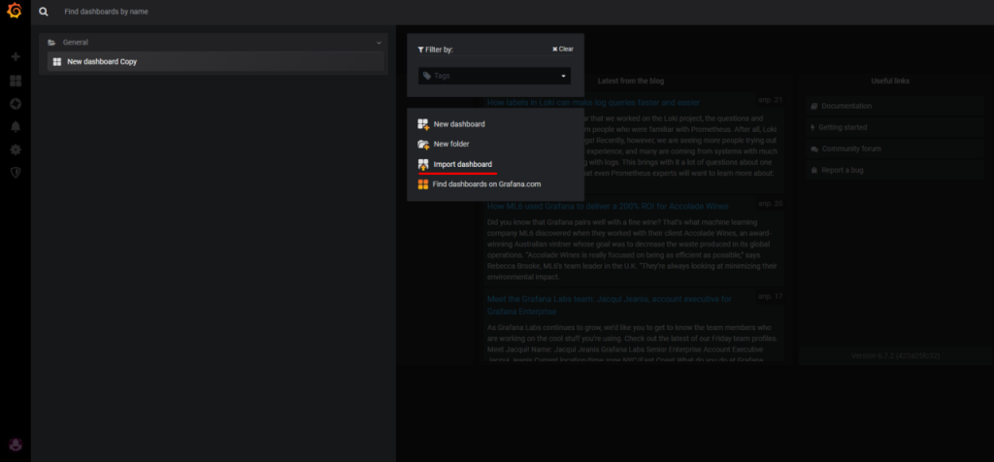This screenshot has height=462, width=994.
Task: Select New folder from the menu
Action: click(x=452, y=144)
